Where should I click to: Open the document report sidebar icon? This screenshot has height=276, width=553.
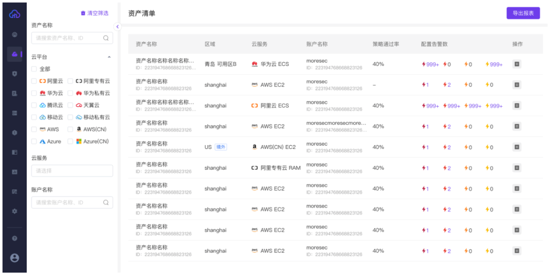coord(14,94)
